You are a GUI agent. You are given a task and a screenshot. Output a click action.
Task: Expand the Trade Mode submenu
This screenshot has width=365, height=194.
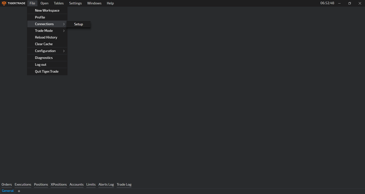[47, 31]
